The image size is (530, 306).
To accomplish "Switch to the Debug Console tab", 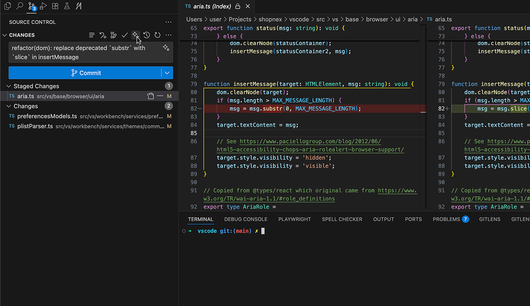I will pos(245,219).
